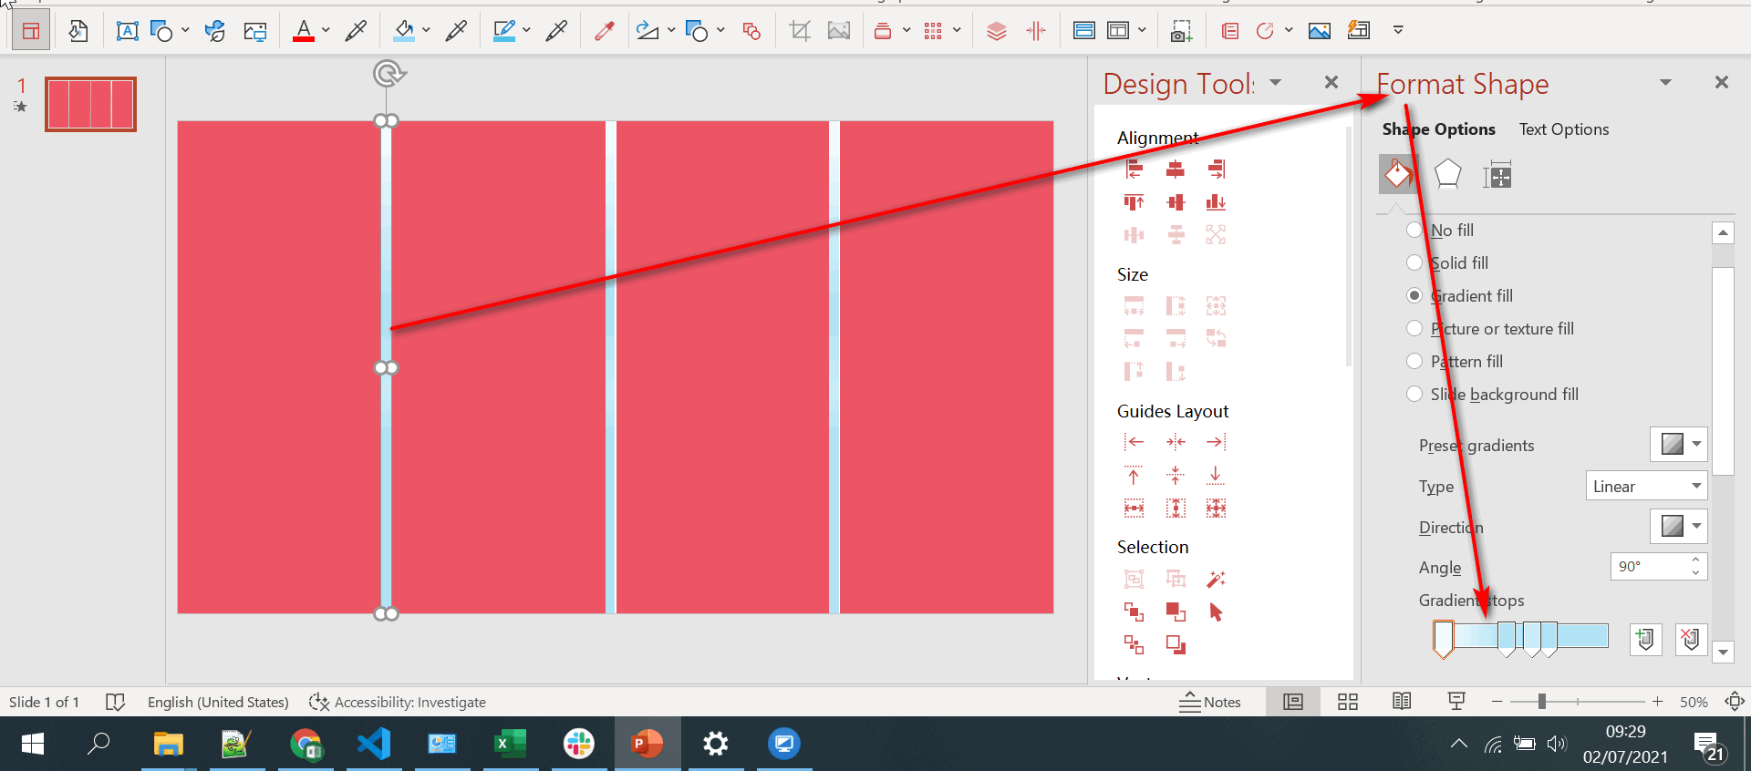
Task: Click the bottom guide arrow in Guides Layout
Action: [x=1216, y=475]
